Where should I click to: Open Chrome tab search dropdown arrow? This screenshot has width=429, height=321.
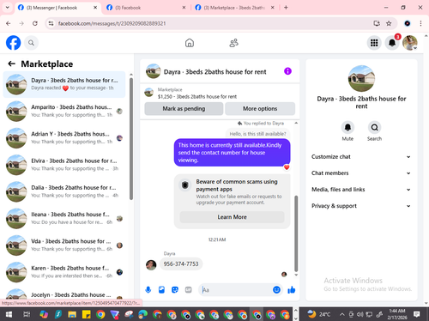click(x=8, y=8)
